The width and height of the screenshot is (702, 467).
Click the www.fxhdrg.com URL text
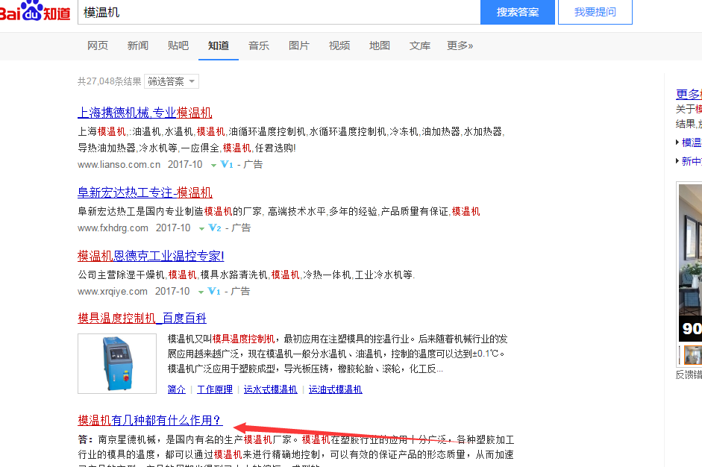click(113, 228)
